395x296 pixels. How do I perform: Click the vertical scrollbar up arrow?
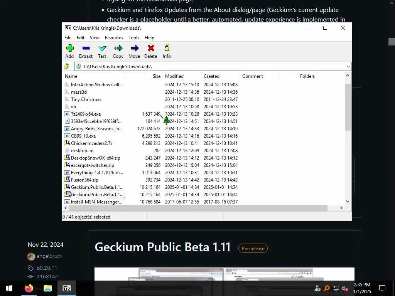(x=348, y=75)
